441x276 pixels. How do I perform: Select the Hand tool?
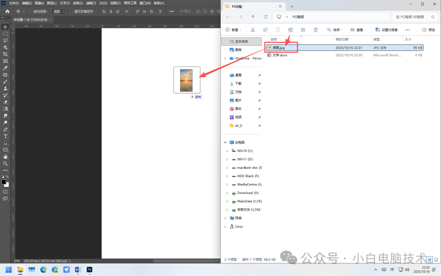point(5,157)
